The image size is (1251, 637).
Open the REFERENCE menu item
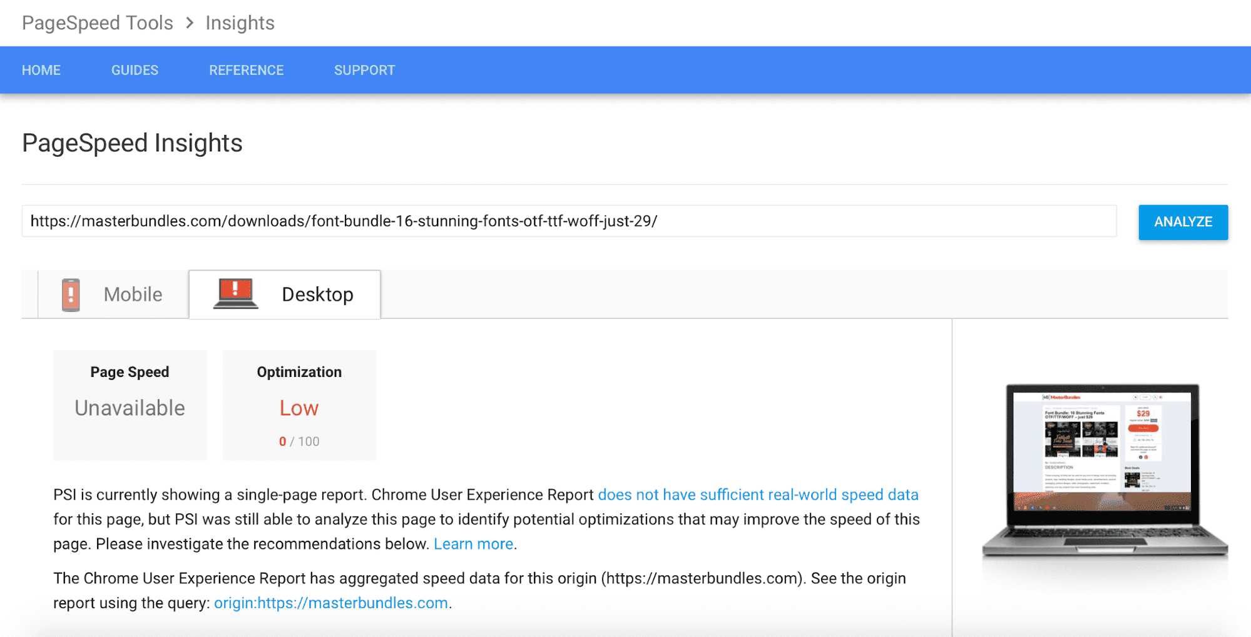coord(247,70)
